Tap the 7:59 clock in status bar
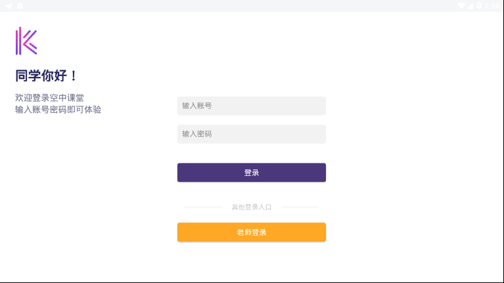Screen dimensions: 504x283 point(492,5)
